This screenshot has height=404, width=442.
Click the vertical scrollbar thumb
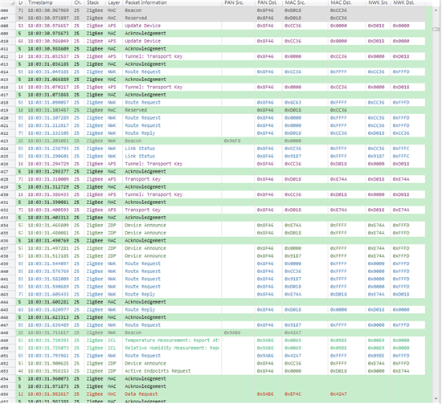[x=436, y=29]
